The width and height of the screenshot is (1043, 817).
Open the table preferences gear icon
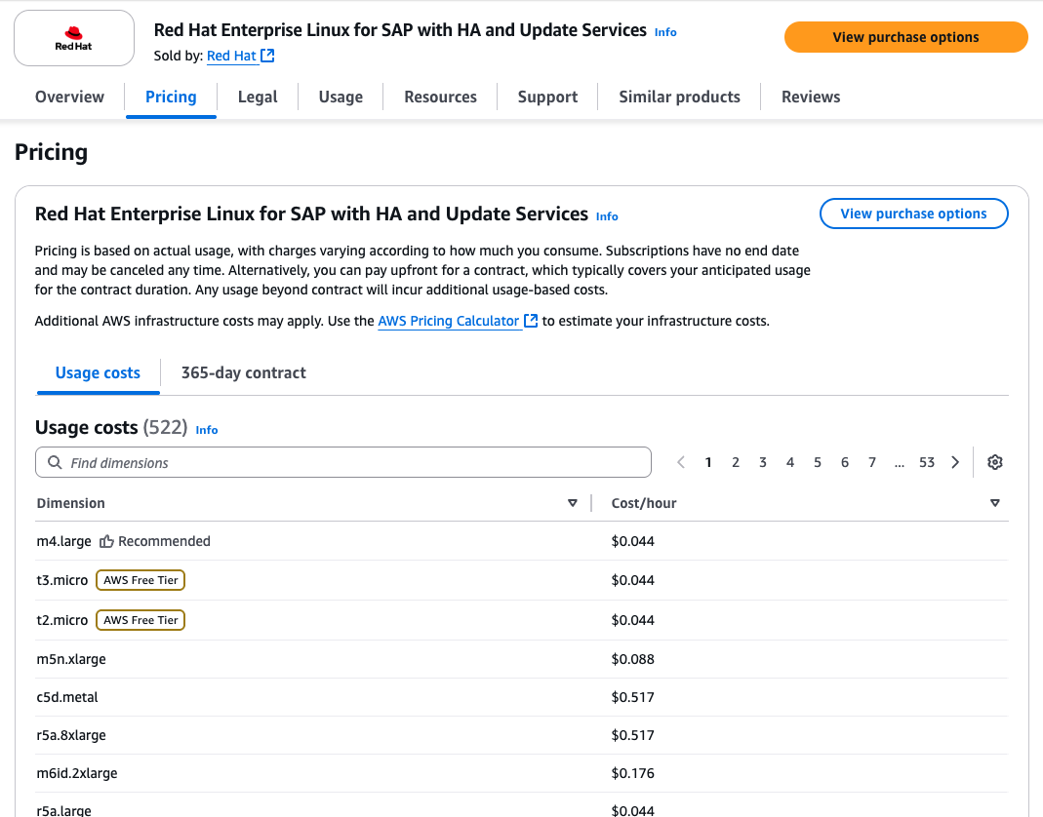click(994, 462)
